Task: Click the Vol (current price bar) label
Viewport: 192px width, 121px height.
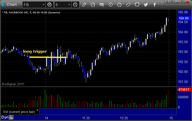Action: click(19, 112)
